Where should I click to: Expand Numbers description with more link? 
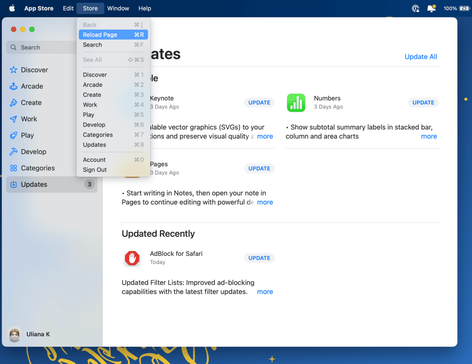pos(429,136)
